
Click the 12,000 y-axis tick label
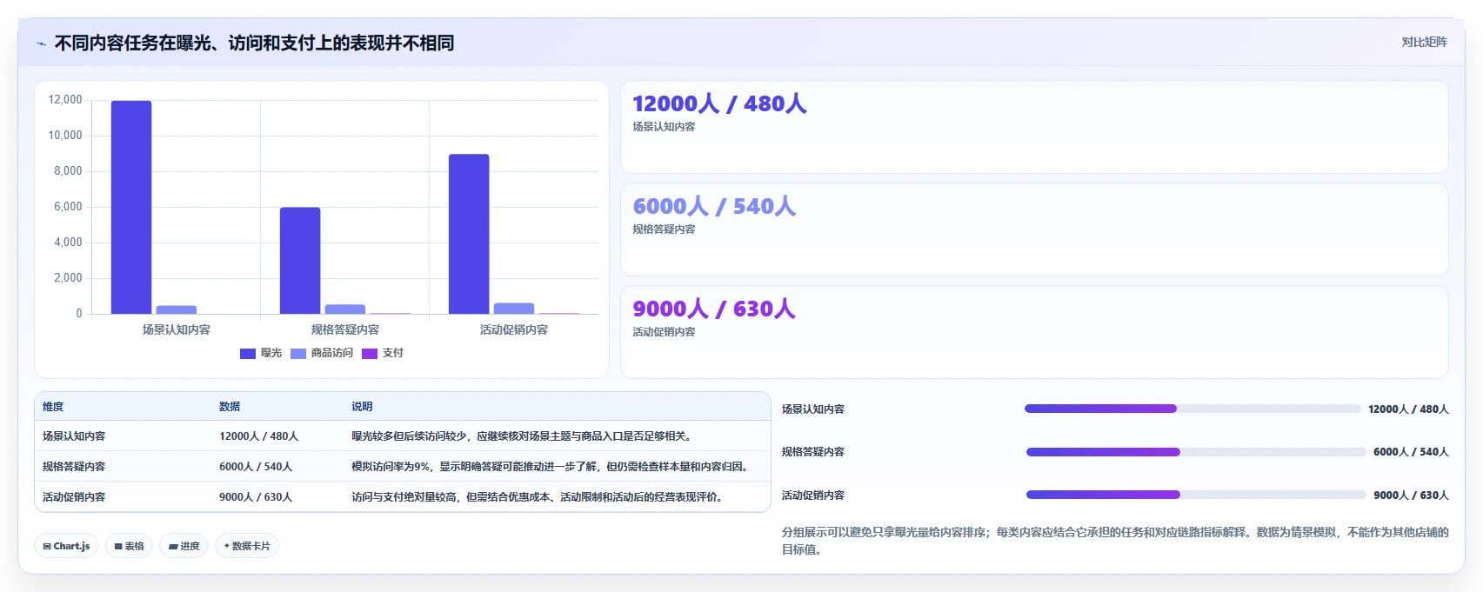65,100
